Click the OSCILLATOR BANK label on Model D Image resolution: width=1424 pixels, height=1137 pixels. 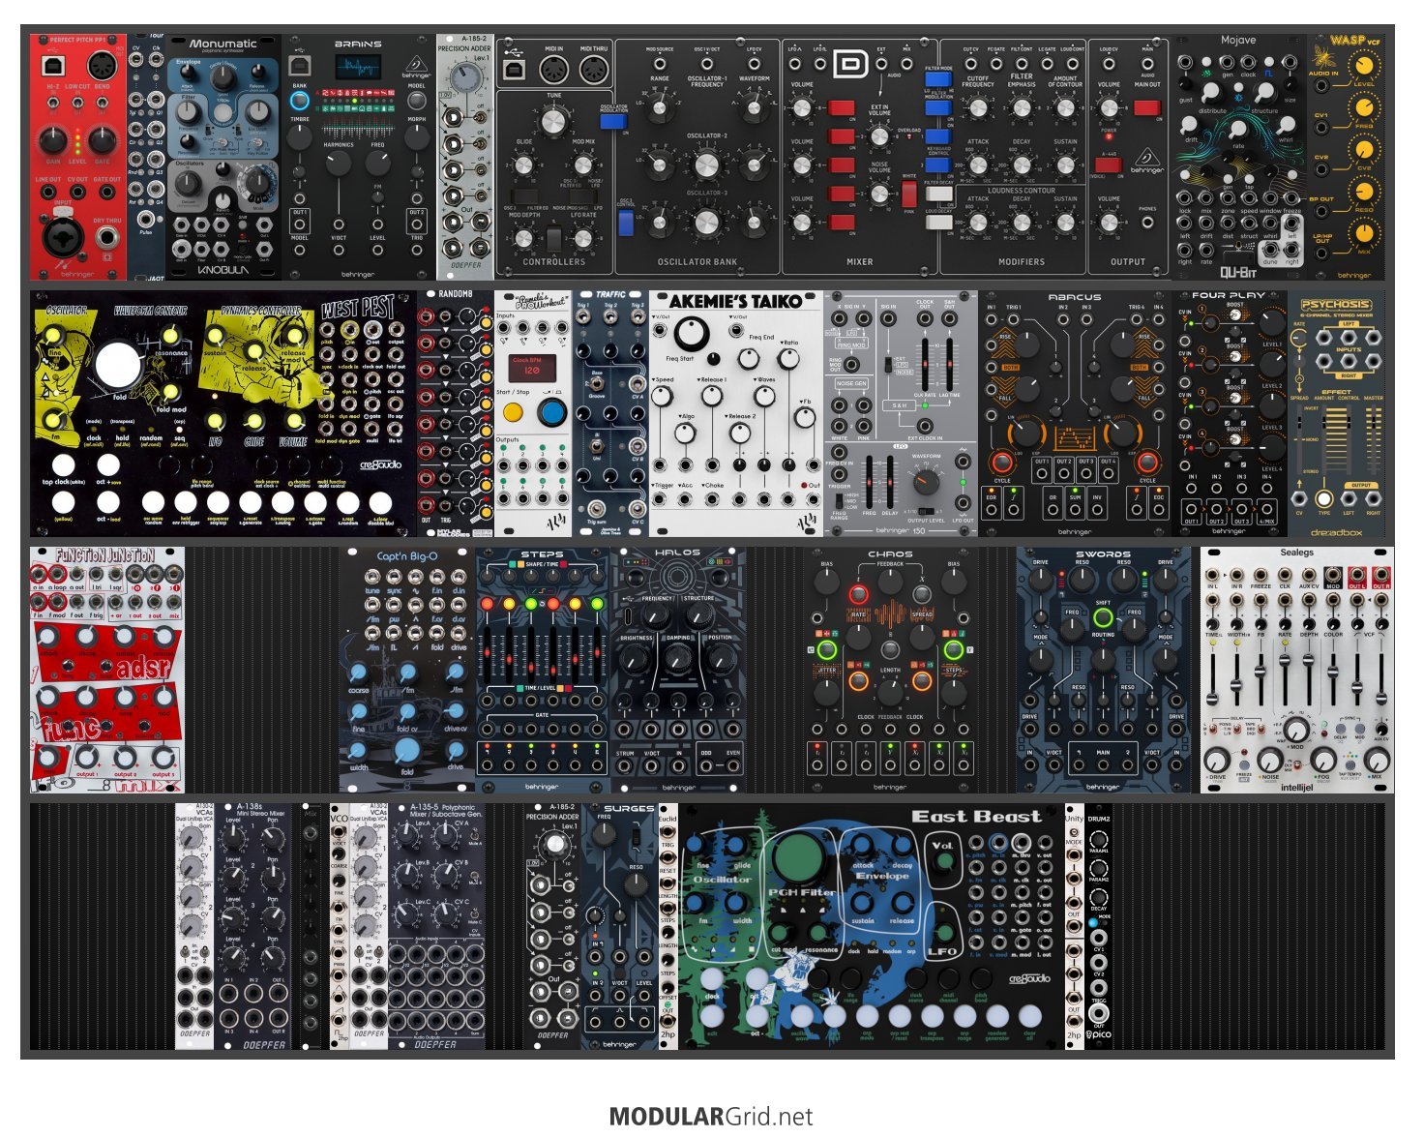click(x=697, y=262)
